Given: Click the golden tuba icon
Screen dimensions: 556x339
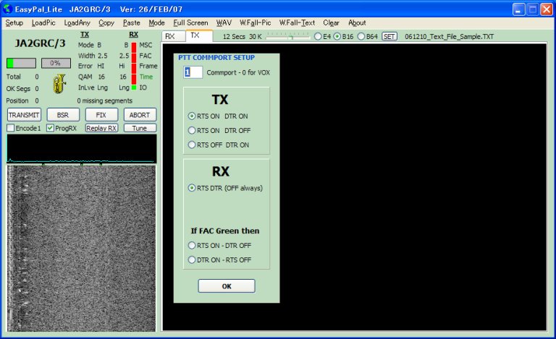Looking at the screenshot, I should 59,84.
